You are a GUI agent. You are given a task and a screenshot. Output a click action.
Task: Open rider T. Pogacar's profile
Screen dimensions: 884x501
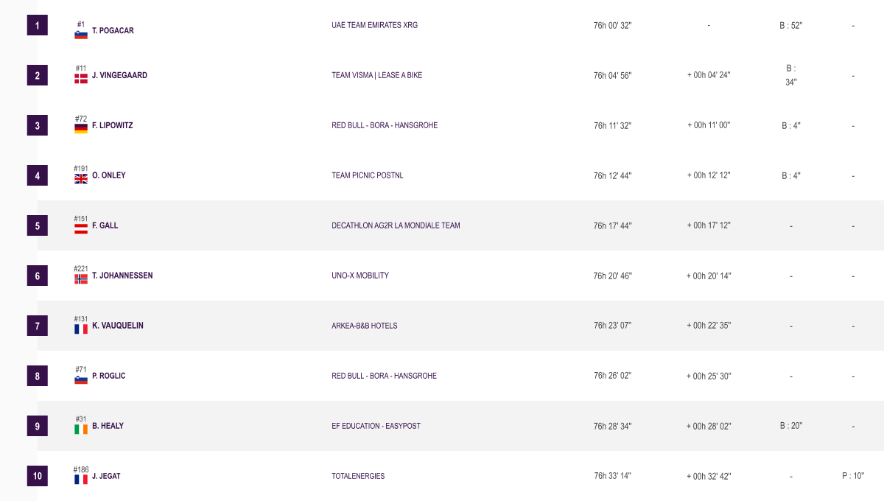pos(113,31)
